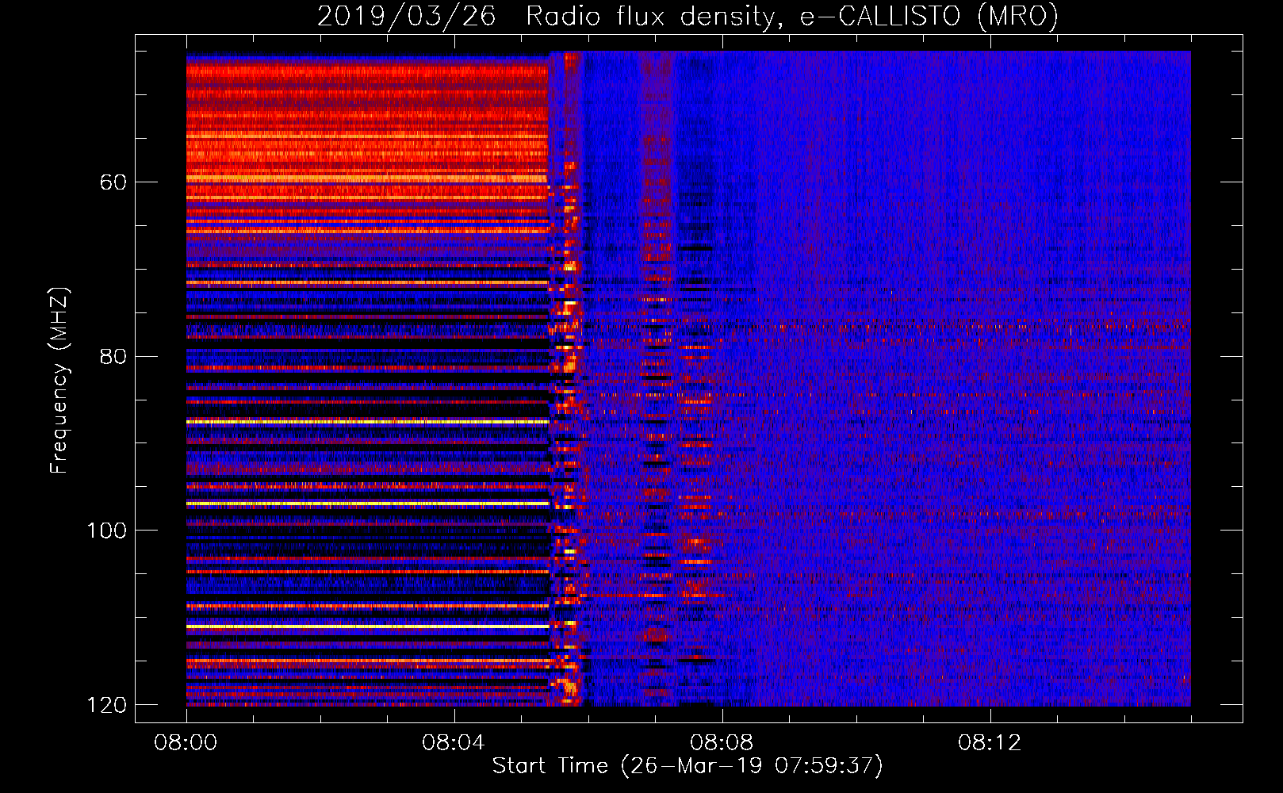Click the 08:12 time tick label

[x=990, y=743]
